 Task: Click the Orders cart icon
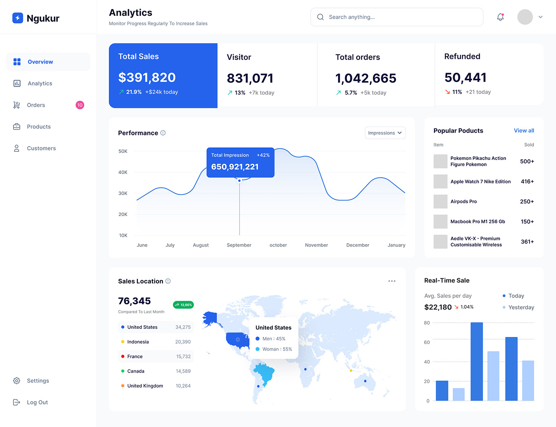coord(17,105)
